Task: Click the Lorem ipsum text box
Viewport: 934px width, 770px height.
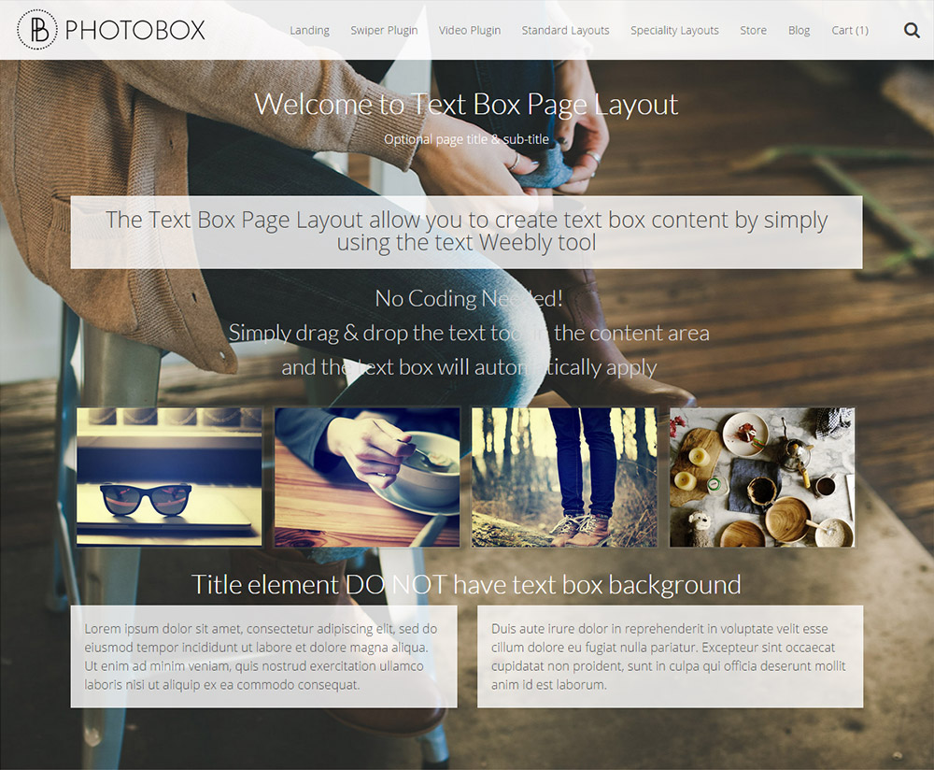Action: tap(264, 657)
